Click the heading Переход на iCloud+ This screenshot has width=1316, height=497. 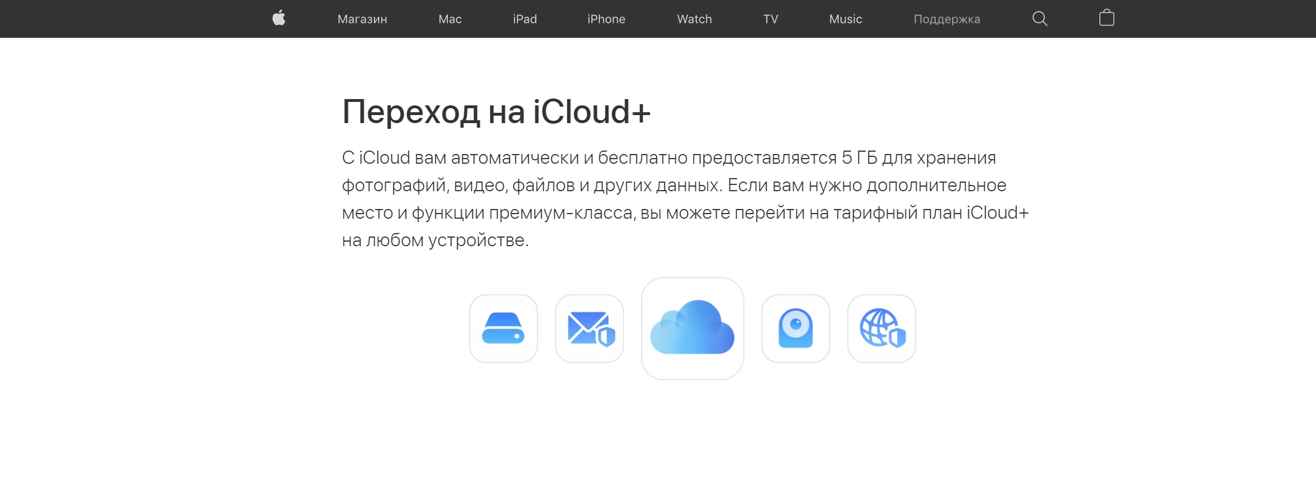[496, 112]
